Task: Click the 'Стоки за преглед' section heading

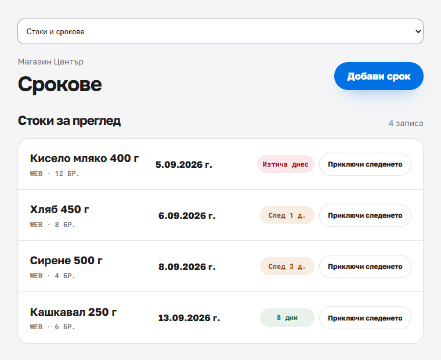Action: tap(69, 121)
